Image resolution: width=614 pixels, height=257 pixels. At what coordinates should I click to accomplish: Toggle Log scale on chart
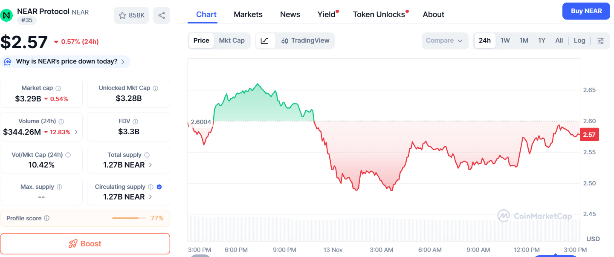tap(579, 40)
